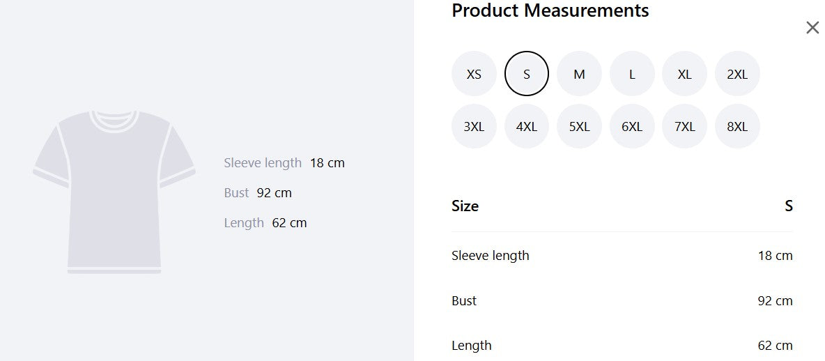
Task: Select size XS
Action: pyautogui.click(x=474, y=74)
